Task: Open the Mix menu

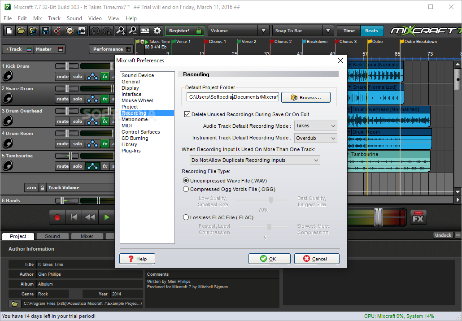Action: (x=37, y=18)
